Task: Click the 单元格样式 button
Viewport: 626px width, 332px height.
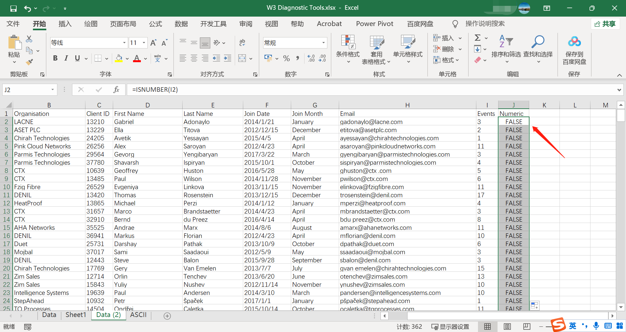Action: [x=408, y=49]
